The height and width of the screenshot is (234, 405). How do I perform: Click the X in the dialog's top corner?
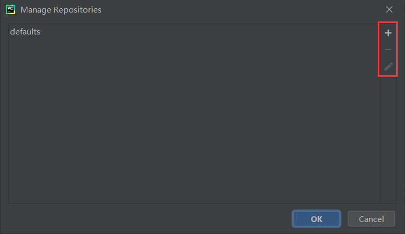click(x=389, y=9)
